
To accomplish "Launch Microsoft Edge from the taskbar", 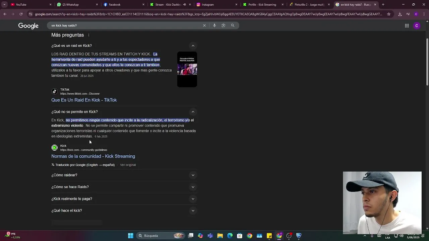I will 230,236.
